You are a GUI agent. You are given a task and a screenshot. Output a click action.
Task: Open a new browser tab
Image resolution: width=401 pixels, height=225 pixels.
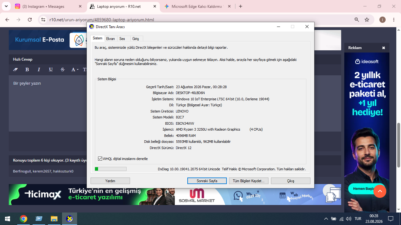click(241, 6)
